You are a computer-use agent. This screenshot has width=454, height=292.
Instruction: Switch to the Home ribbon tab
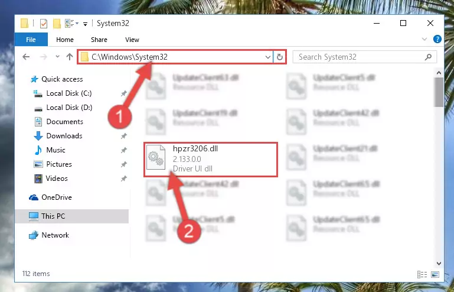click(65, 40)
